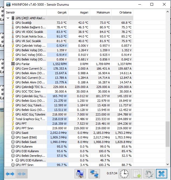Viewport: 171px width, 180px height.
Task: Click the Ortalama column header
Action: click(x=122, y=12)
